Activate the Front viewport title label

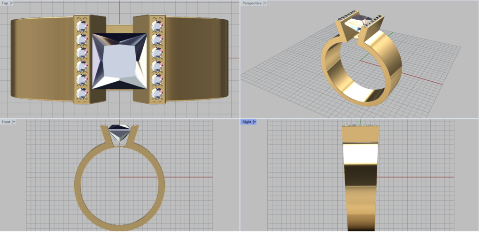point(6,122)
